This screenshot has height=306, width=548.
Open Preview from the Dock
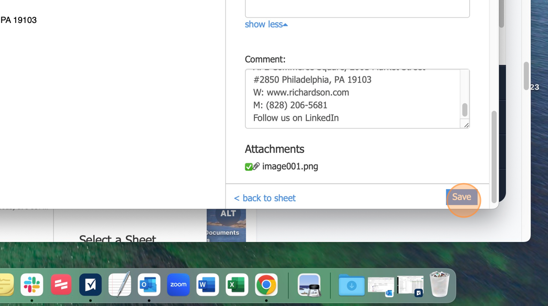(x=309, y=284)
